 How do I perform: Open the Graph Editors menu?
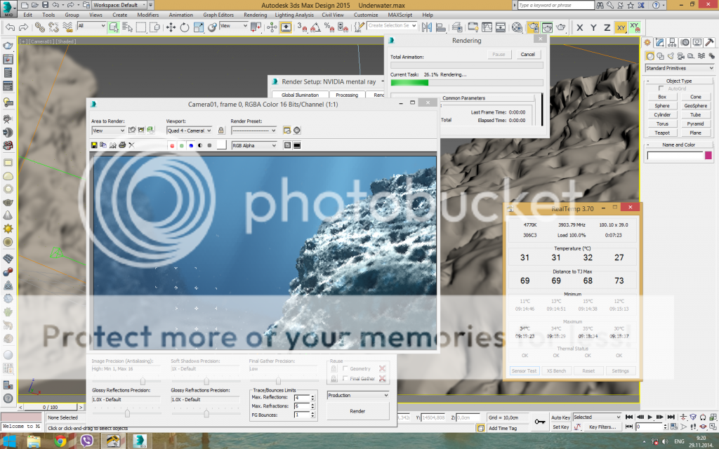218,15
